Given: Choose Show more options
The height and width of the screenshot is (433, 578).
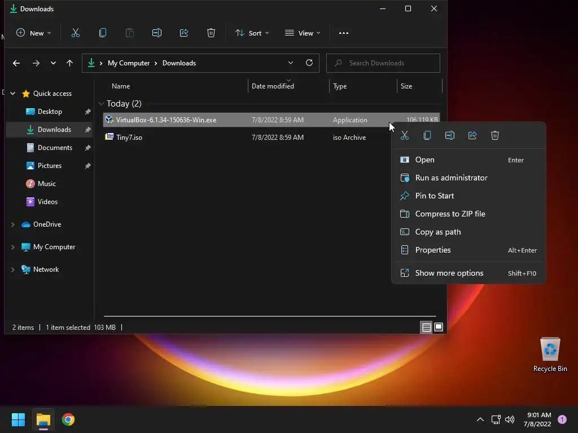Looking at the screenshot, I should tap(468, 273).
